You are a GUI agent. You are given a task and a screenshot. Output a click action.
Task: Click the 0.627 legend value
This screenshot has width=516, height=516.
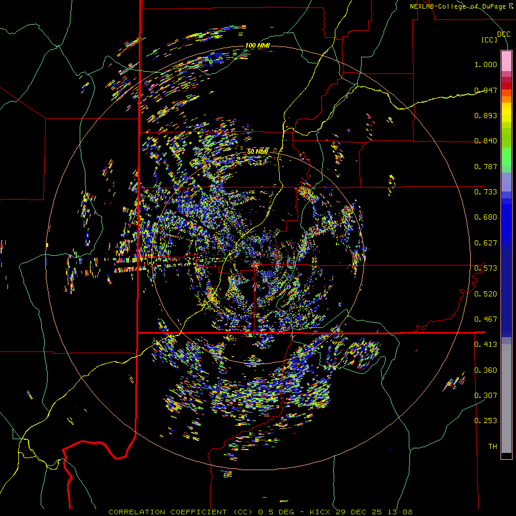(x=486, y=243)
